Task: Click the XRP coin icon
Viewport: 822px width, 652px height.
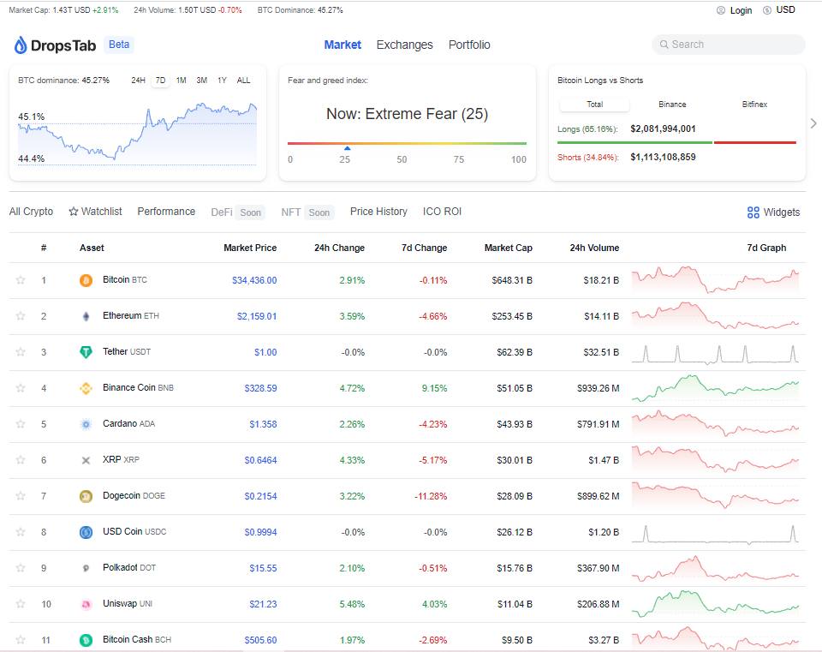Action: coord(86,460)
